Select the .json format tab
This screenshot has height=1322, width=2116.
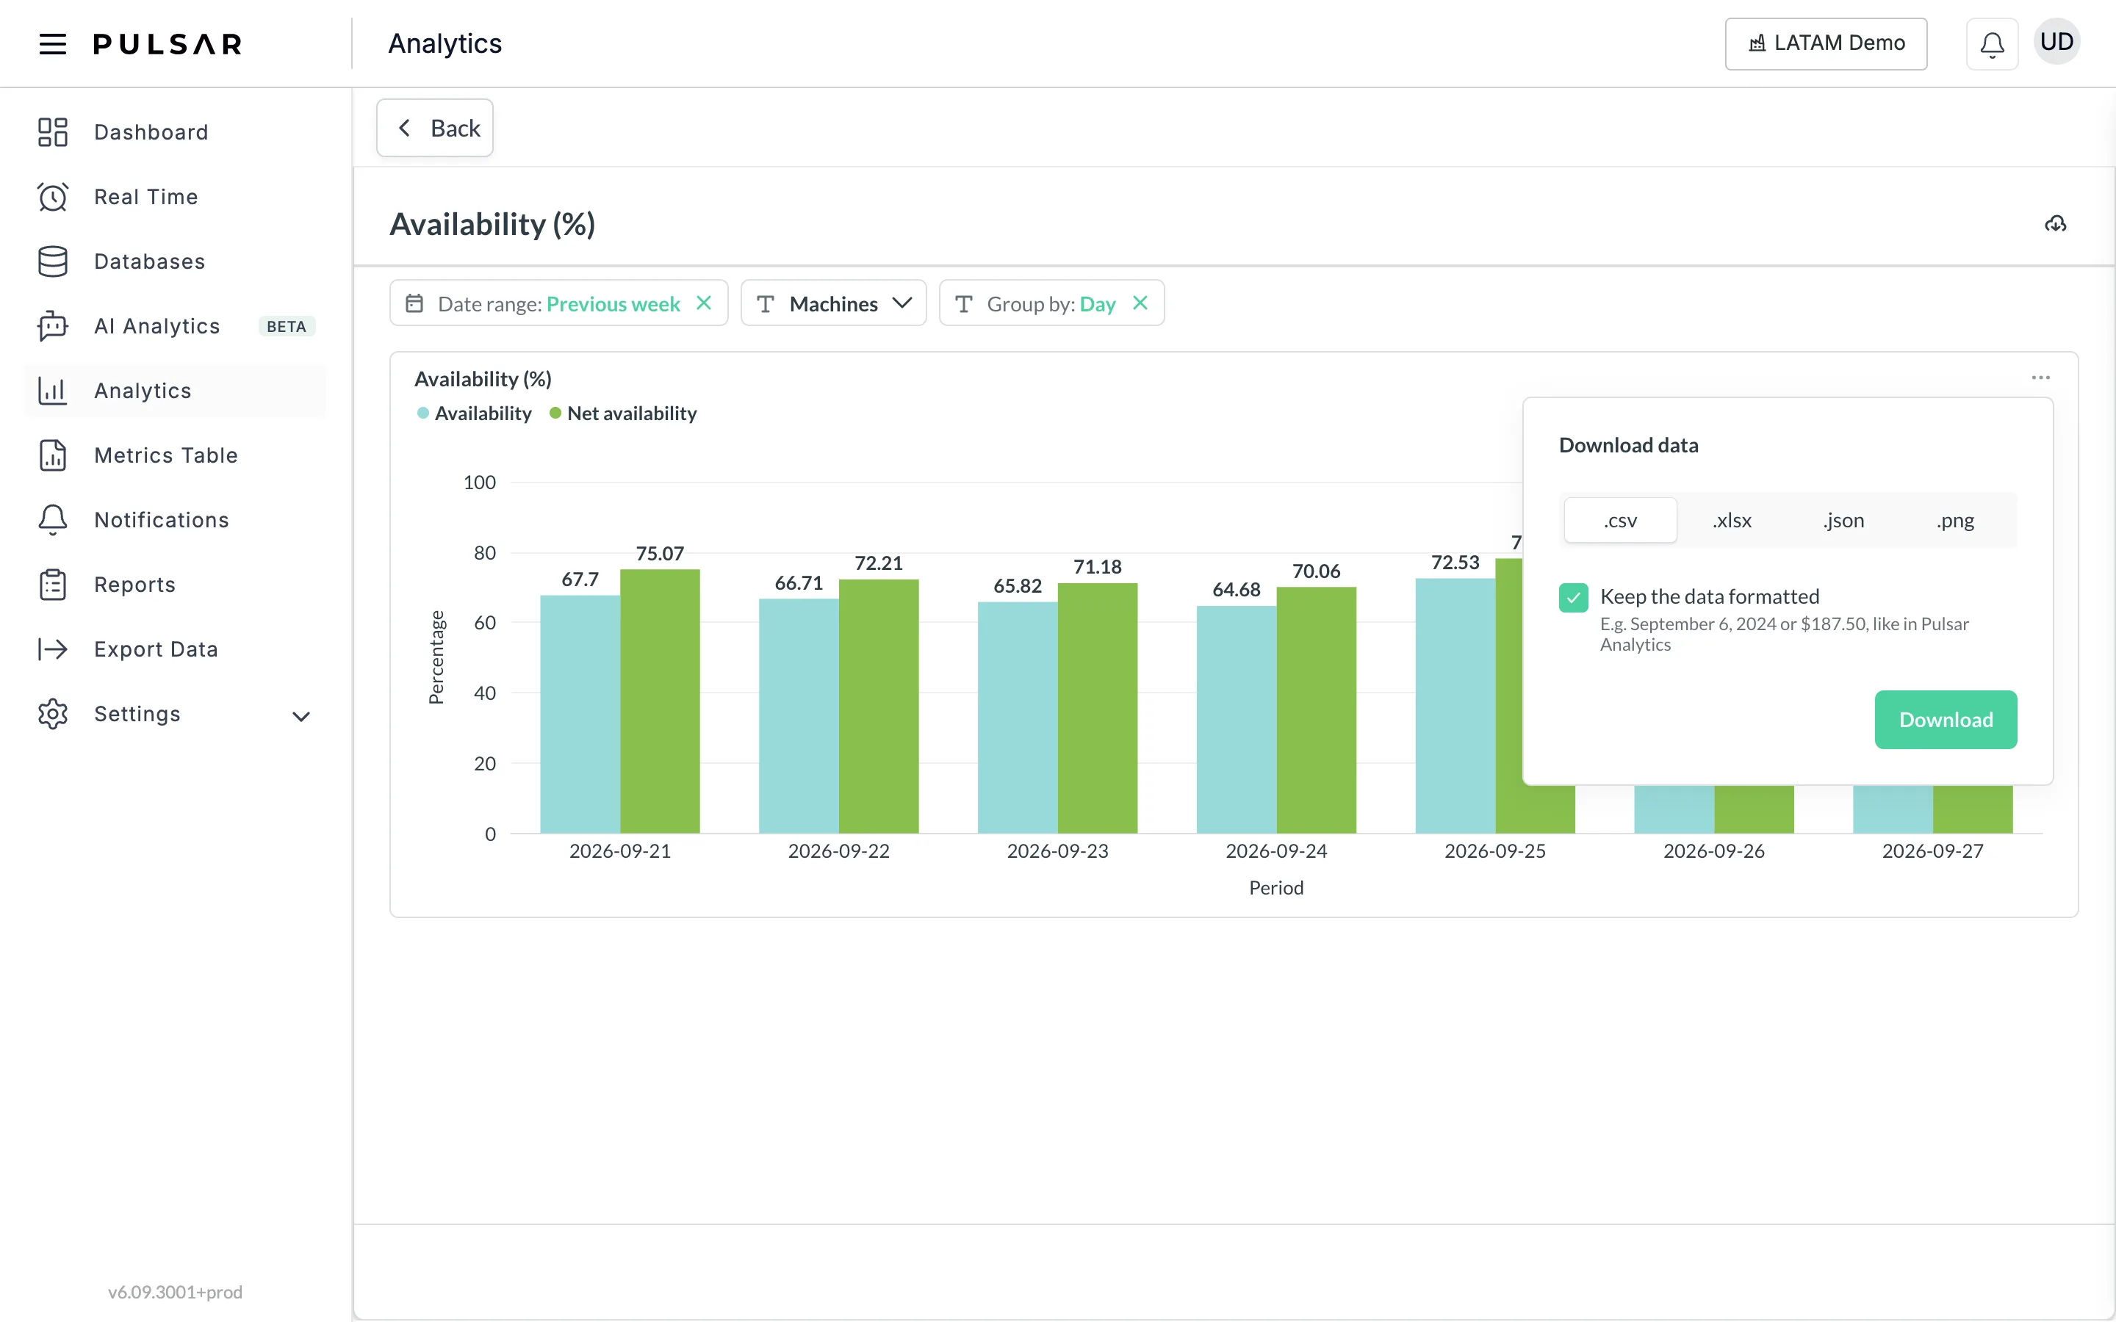coord(1843,520)
